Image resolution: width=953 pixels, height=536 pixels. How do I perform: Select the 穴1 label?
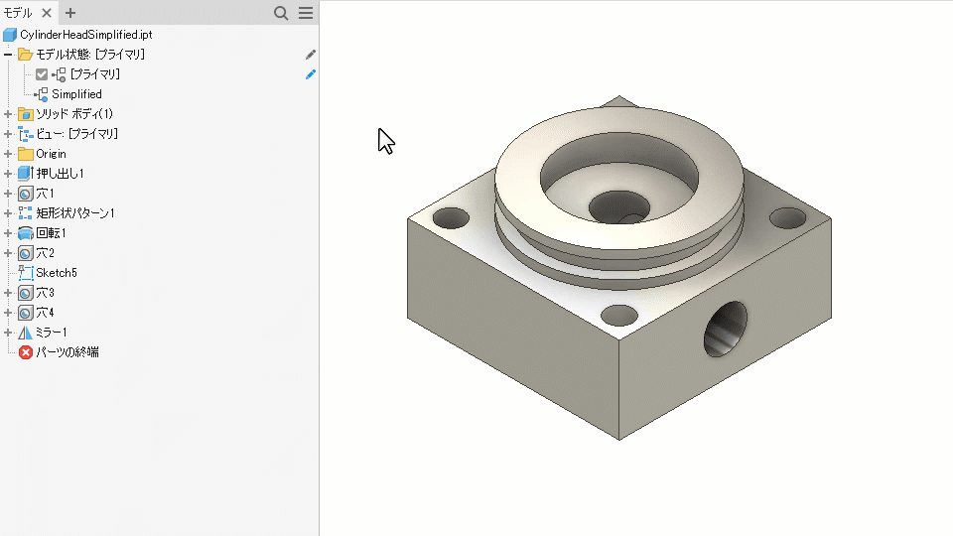click(x=45, y=194)
